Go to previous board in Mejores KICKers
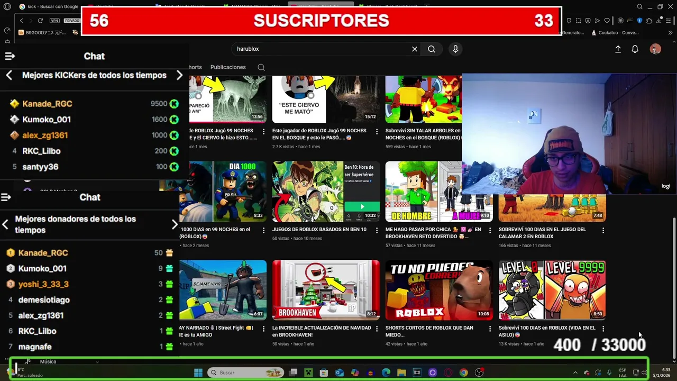Screen dimensions: 677x381 pyautogui.click(x=9, y=75)
